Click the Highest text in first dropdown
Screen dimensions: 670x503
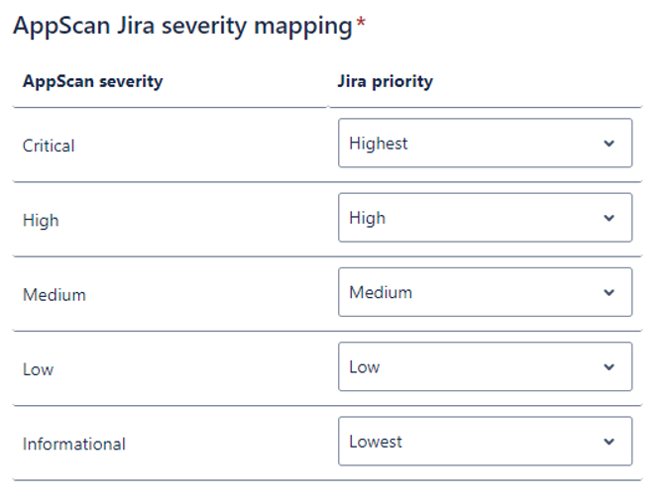pos(378,144)
